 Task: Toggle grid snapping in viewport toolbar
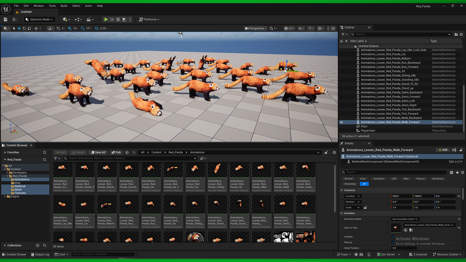pos(70,28)
